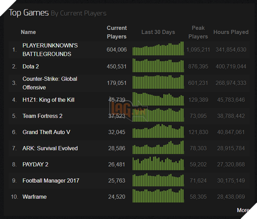Click the Warframe 30-day bar chart

pyautogui.click(x=158, y=196)
